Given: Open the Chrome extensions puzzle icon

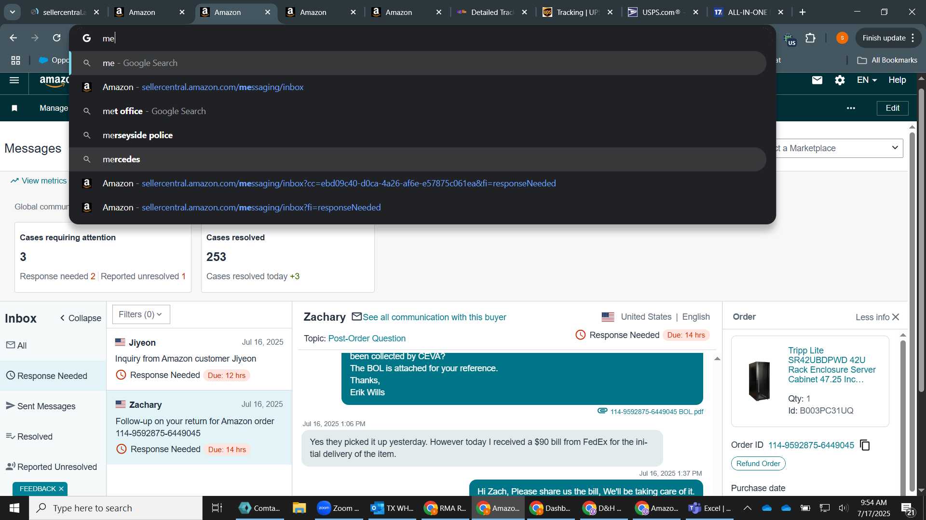Looking at the screenshot, I should pos(811,38).
